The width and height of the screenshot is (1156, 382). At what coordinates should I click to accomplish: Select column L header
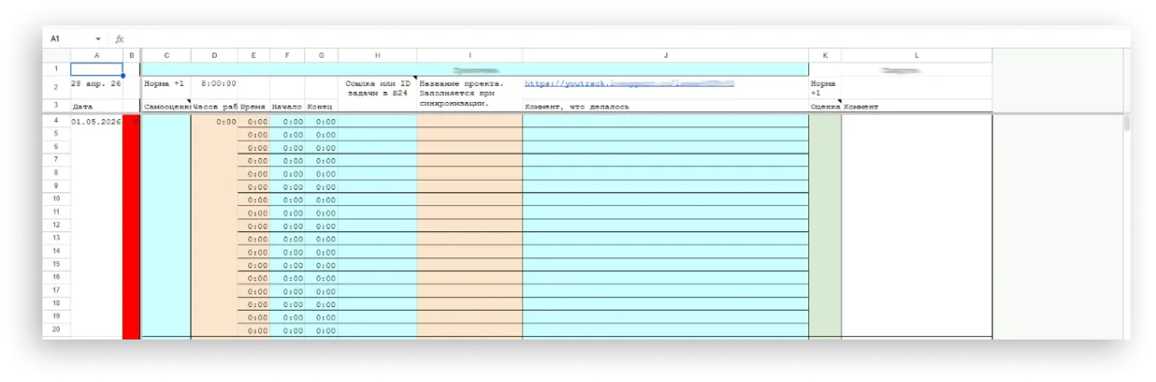click(916, 55)
